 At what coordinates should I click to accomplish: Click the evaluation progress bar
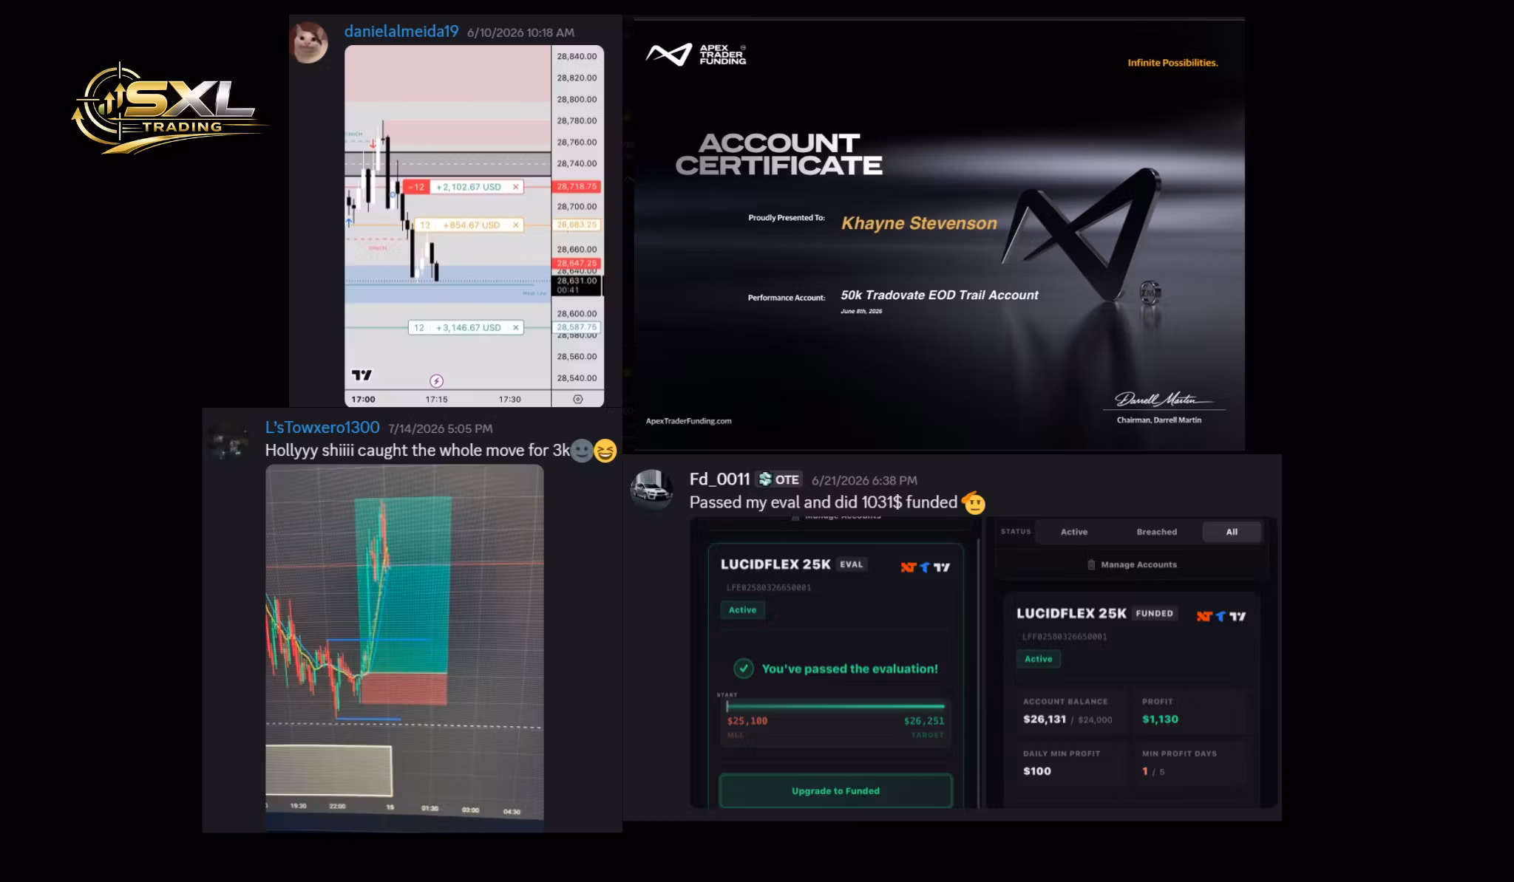tap(835, 706)
